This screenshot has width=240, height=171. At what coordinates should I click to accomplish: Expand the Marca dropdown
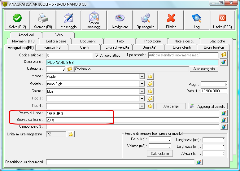142,77
